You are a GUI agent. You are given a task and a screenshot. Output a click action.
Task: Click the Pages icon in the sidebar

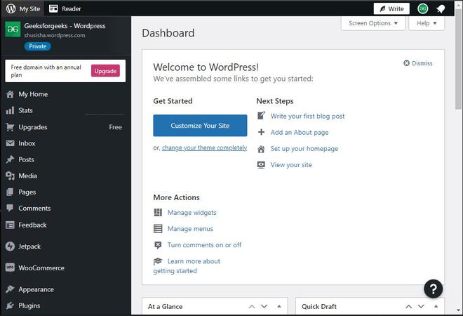[x=10, y=192]
